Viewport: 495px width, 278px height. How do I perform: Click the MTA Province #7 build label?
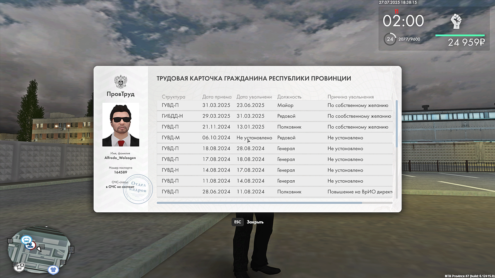click(469, 276)
